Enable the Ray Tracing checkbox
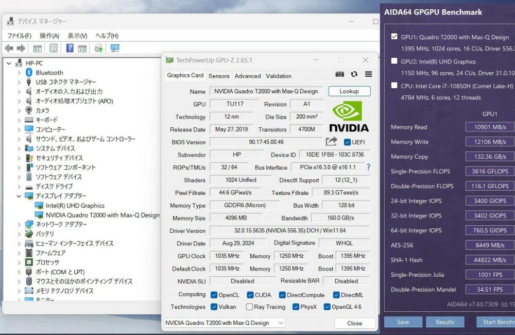The width and height of the screenshot is (515, 335). pos(249,307)
